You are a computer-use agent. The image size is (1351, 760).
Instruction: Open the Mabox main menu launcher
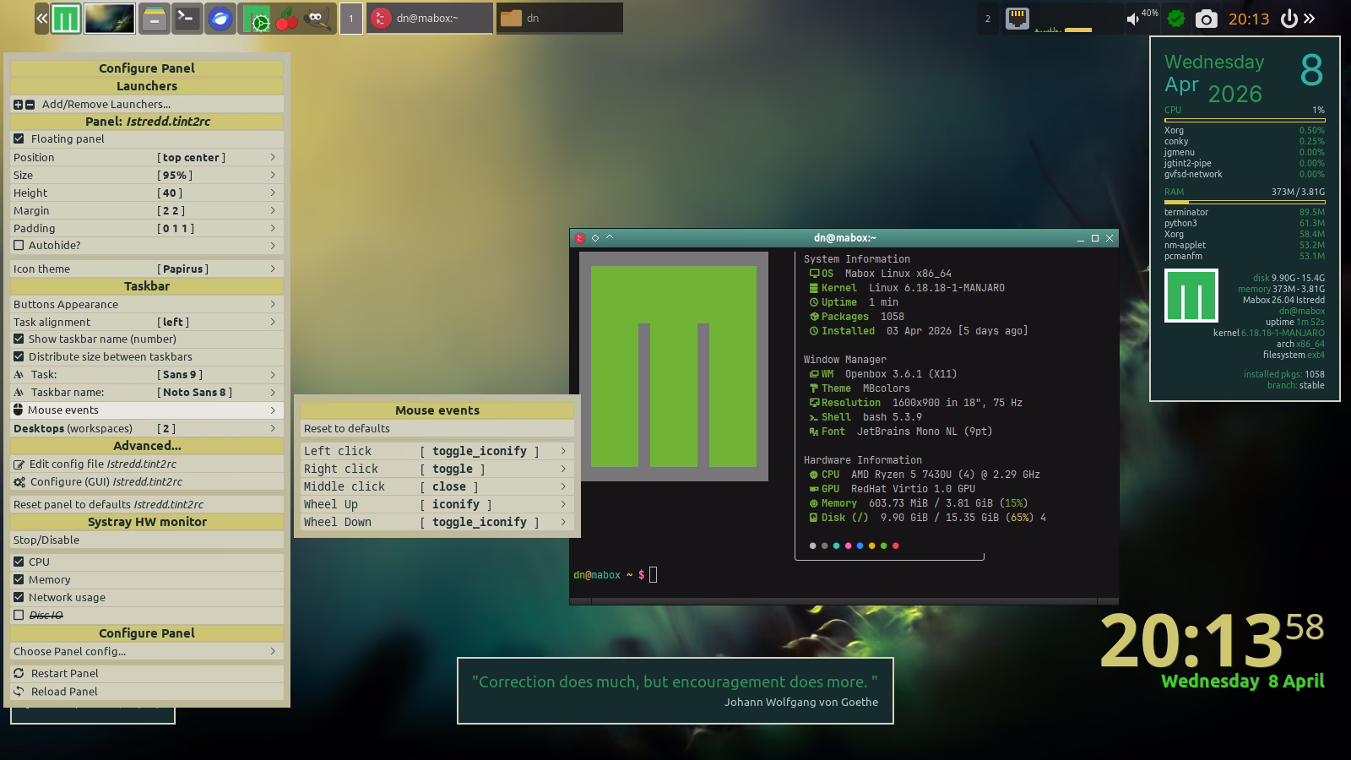(x=66, y=18)
